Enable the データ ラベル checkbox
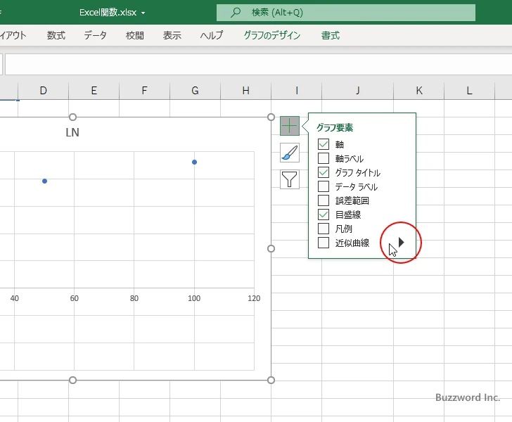 [x=324, y=186]
